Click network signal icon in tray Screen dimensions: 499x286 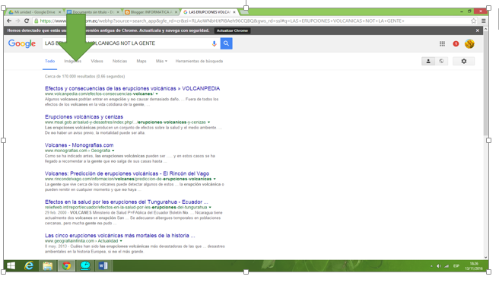click(447, 266)
